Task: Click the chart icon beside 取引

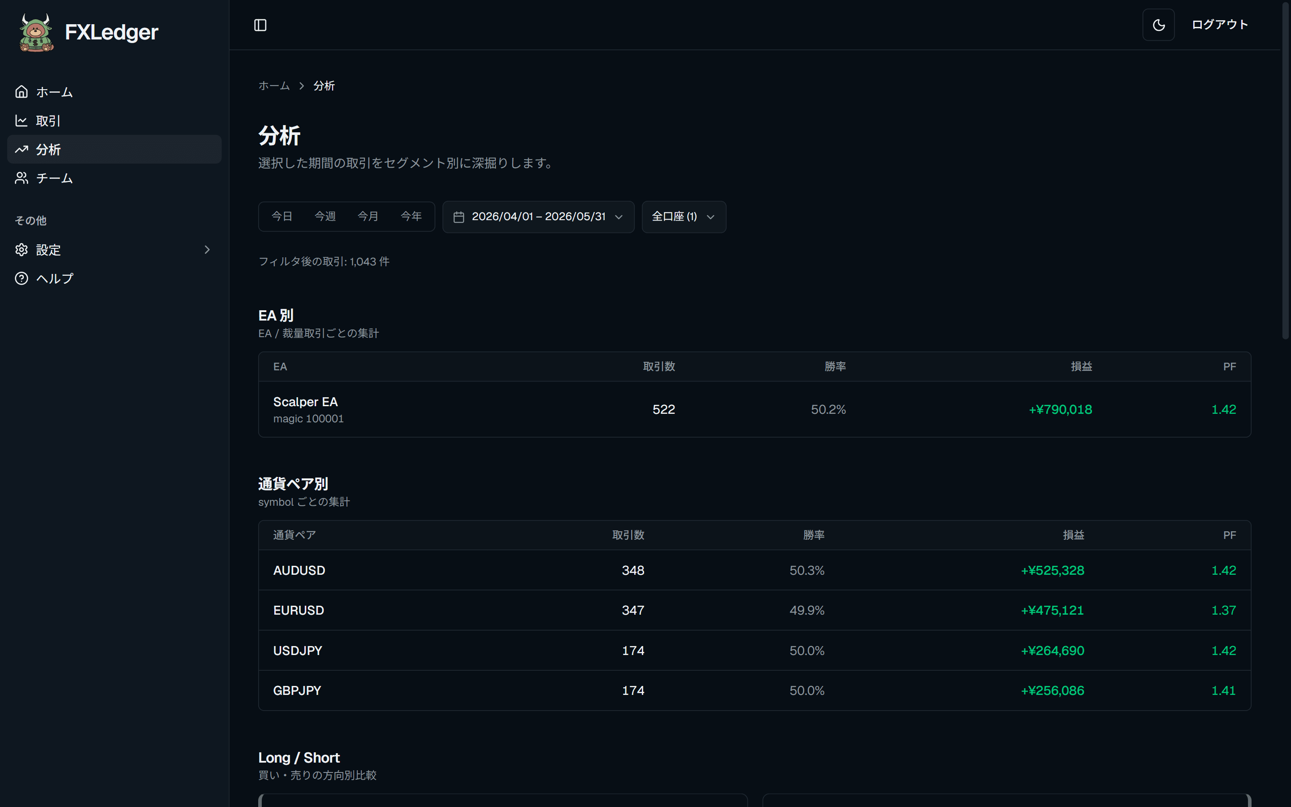Action: tap(22, 121)
